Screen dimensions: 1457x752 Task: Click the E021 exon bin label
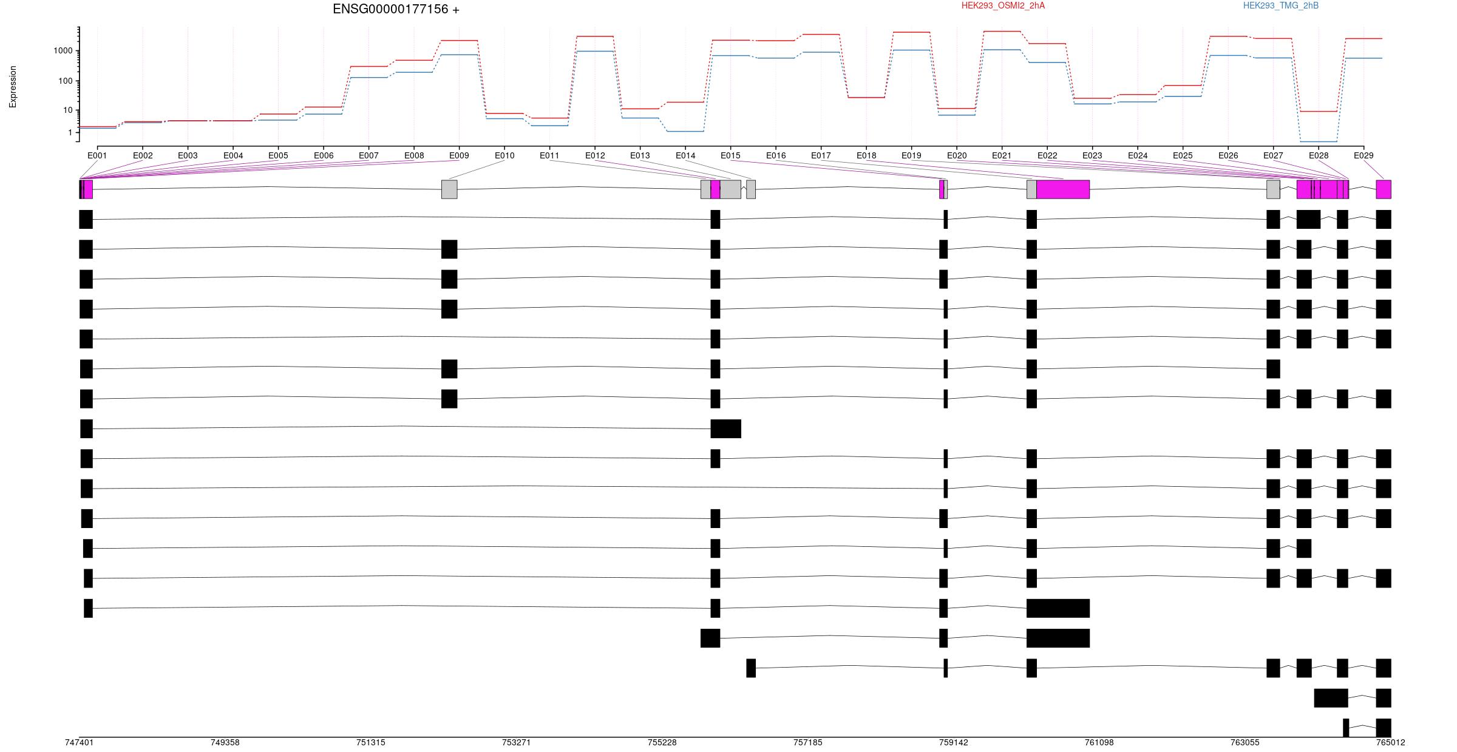(x=1002, y=155)
